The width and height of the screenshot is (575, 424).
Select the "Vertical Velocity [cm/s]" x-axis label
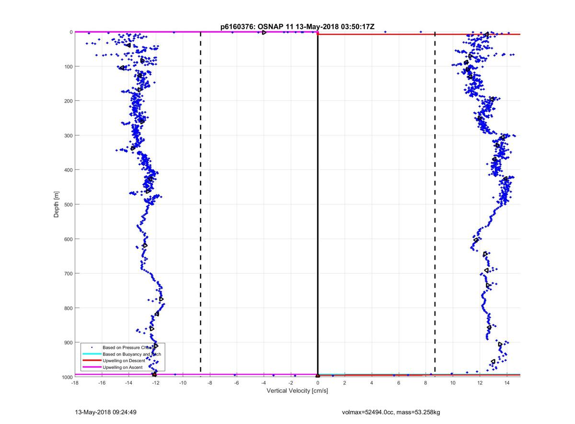click(297, 391)
